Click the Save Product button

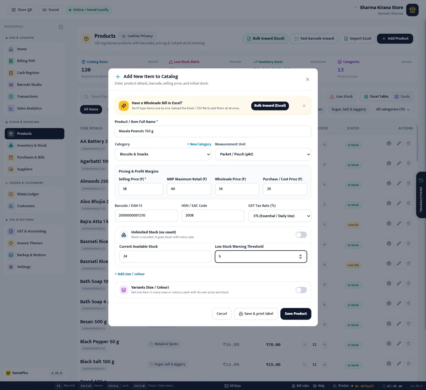(296, 314)
